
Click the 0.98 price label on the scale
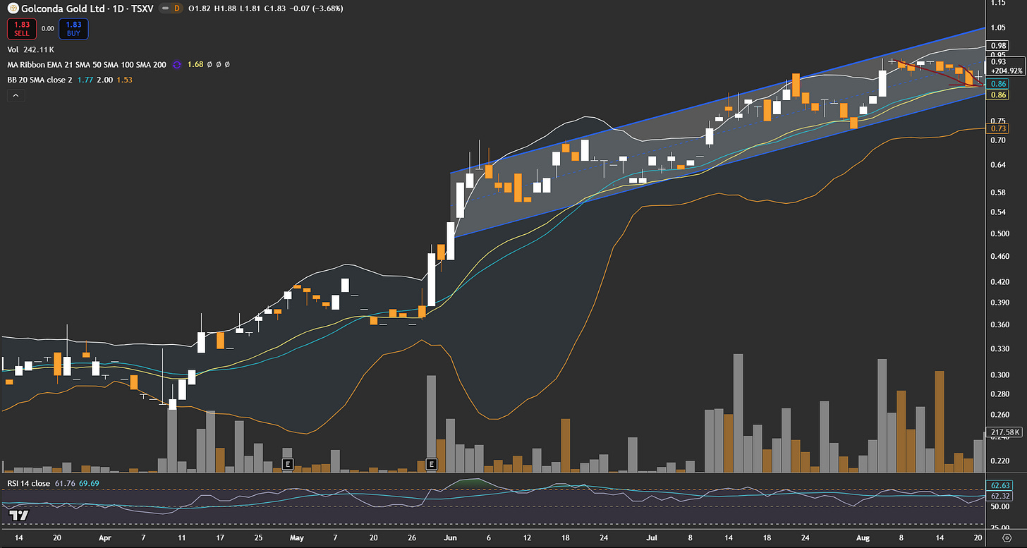(x=998, y=46)
